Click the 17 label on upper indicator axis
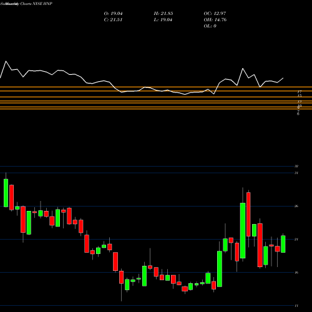 pos(300,92)
